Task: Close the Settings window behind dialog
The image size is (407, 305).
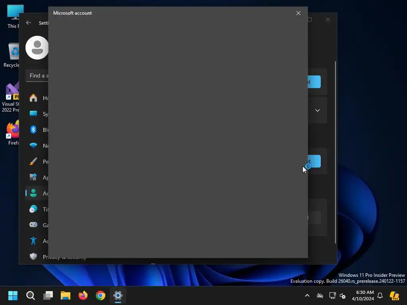Action: click(328, 19)
